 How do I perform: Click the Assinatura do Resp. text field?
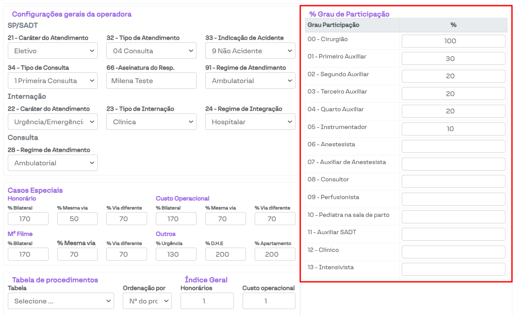click(151, 81)
